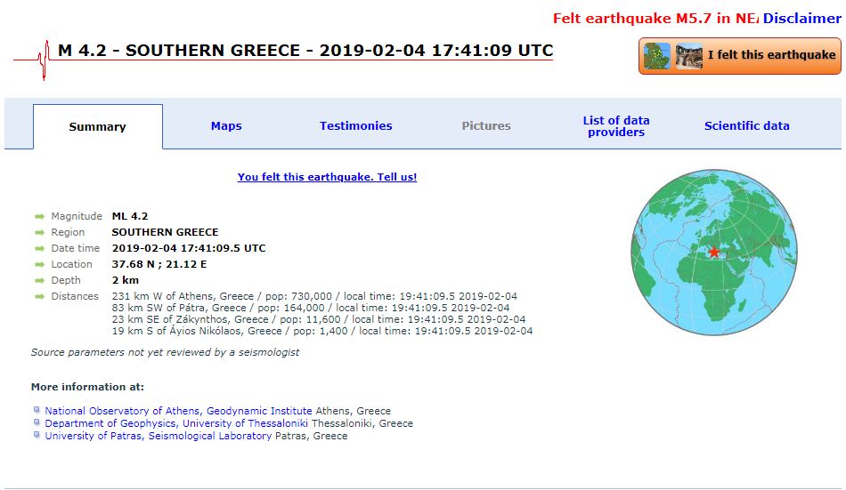
Task: Click the red Felt earthquake M5.7 banner
Action: point(655,19)
